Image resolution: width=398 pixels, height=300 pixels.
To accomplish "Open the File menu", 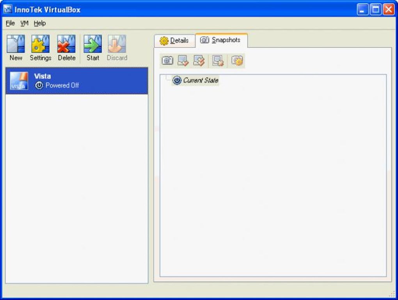I will 10,23.
